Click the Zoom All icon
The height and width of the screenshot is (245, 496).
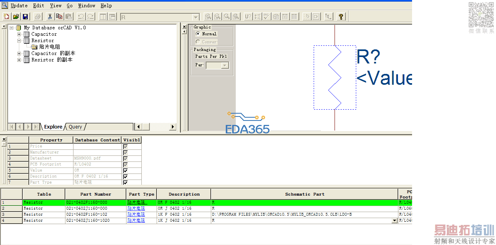pyautogui.click(x=236, y=16)
